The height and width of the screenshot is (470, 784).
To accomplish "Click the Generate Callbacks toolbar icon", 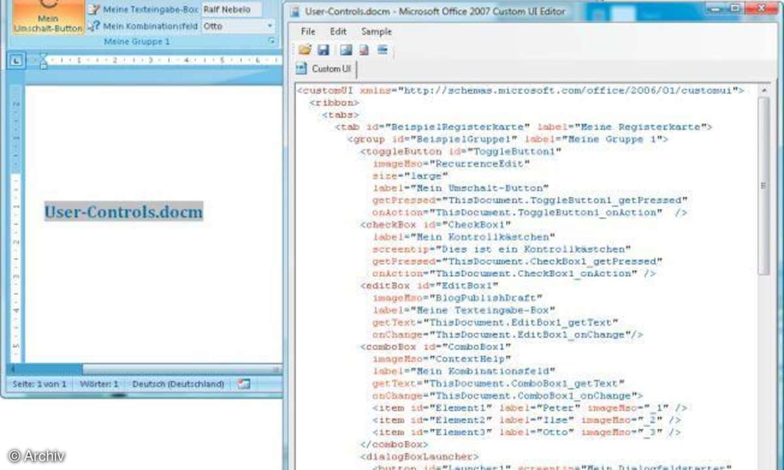I will click(382, 50).
